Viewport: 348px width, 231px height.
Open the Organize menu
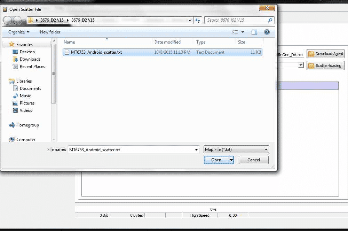coord(19,32)
